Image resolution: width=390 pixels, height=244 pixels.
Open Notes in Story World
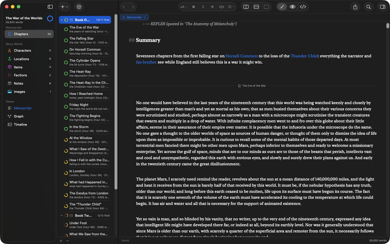pos(29,84)
